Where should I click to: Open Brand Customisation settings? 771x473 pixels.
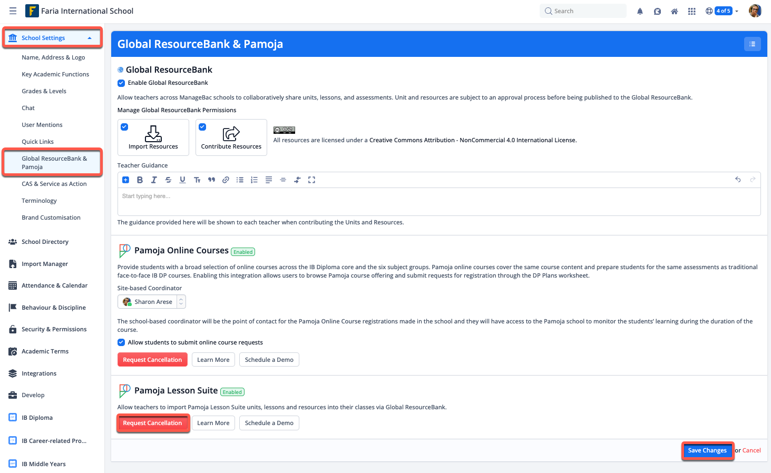click(x=51, y=218)
